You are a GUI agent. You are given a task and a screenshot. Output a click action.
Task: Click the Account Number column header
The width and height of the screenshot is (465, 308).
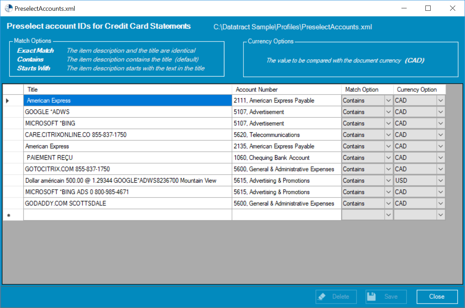(x=287, y=89)
